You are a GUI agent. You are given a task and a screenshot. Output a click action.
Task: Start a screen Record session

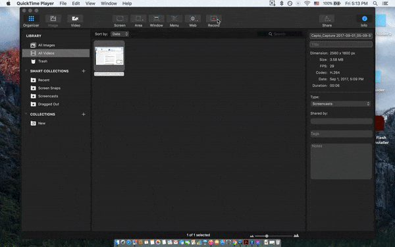213,21
